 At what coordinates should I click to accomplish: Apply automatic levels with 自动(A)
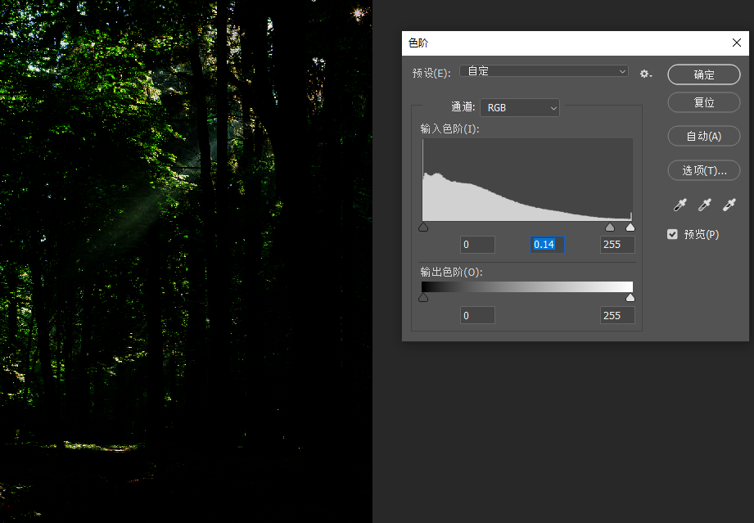click(x=704, y=136)
